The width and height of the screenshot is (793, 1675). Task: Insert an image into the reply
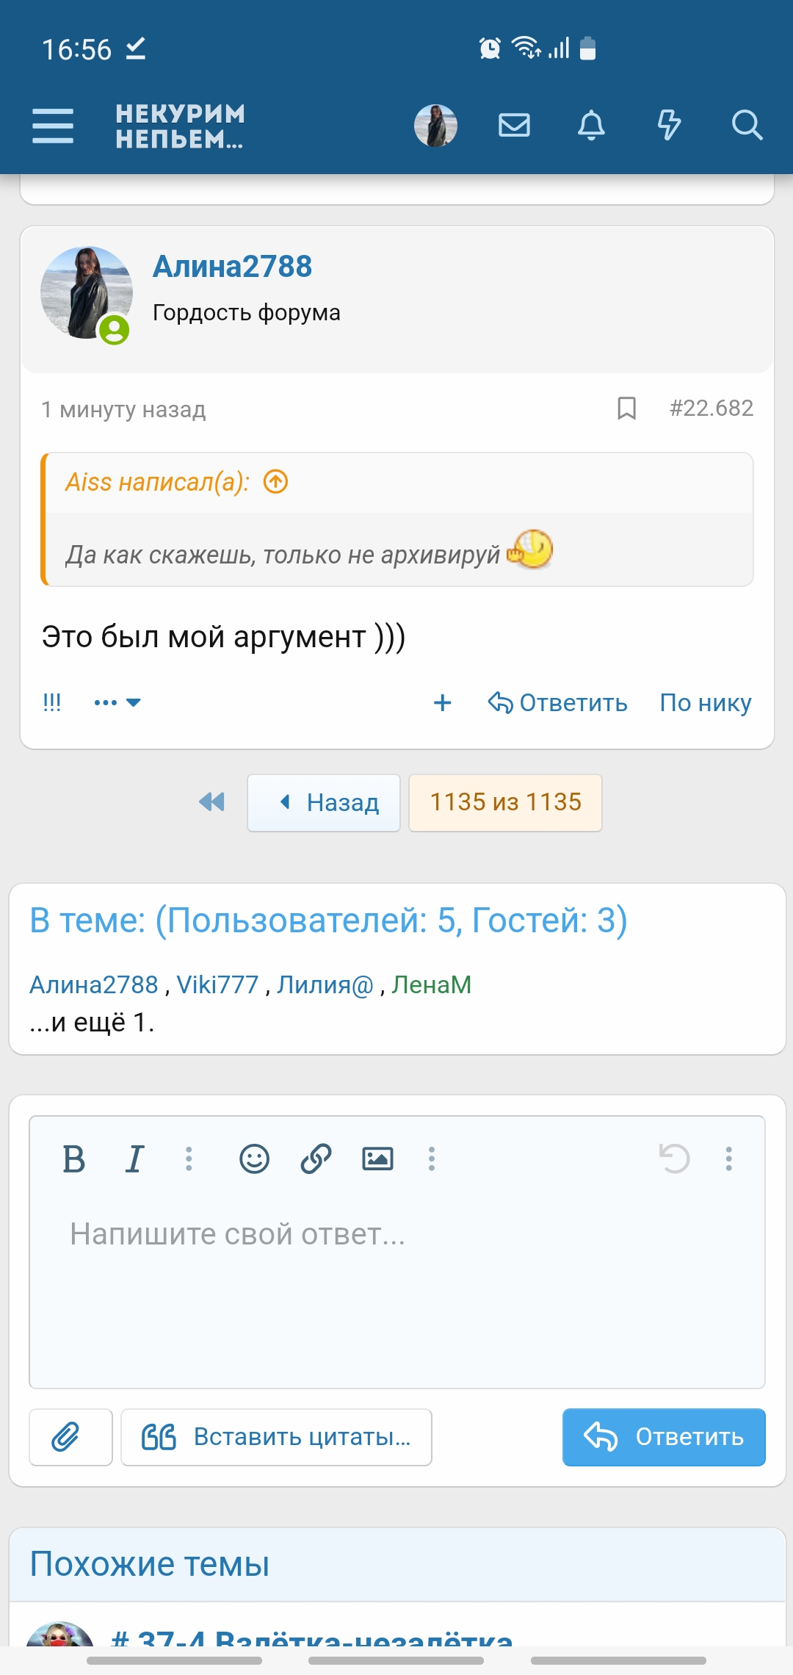[377, 1159]
